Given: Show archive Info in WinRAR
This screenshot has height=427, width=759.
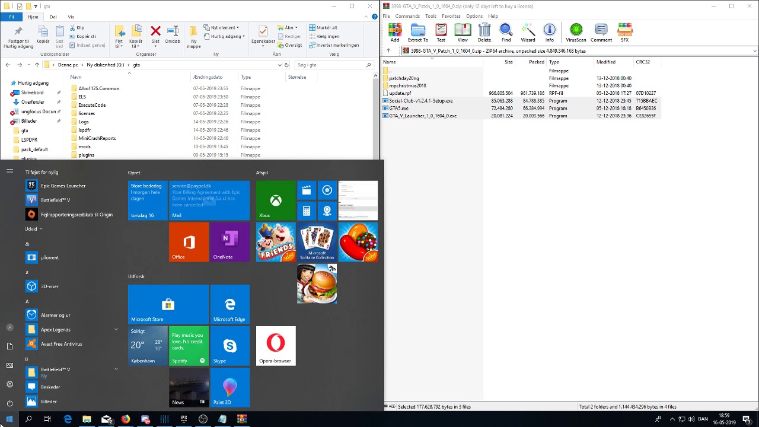Looking at the screenshot, I should 550,33.
